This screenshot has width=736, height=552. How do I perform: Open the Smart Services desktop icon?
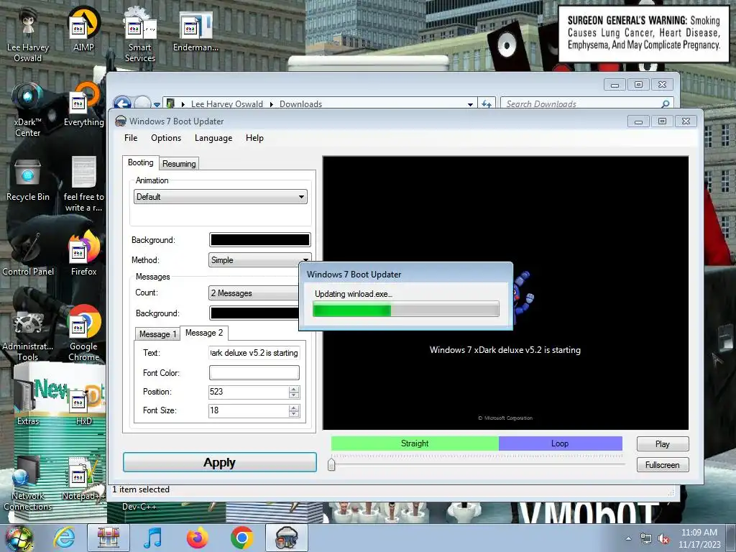pyautogui.click(x=140, y=35)
